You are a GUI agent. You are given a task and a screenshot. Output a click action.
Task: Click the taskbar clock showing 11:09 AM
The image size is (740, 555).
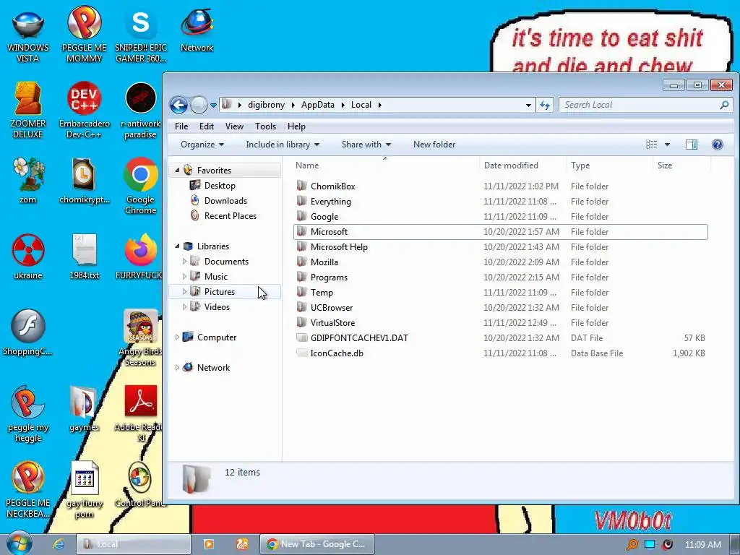pos(702,545)
